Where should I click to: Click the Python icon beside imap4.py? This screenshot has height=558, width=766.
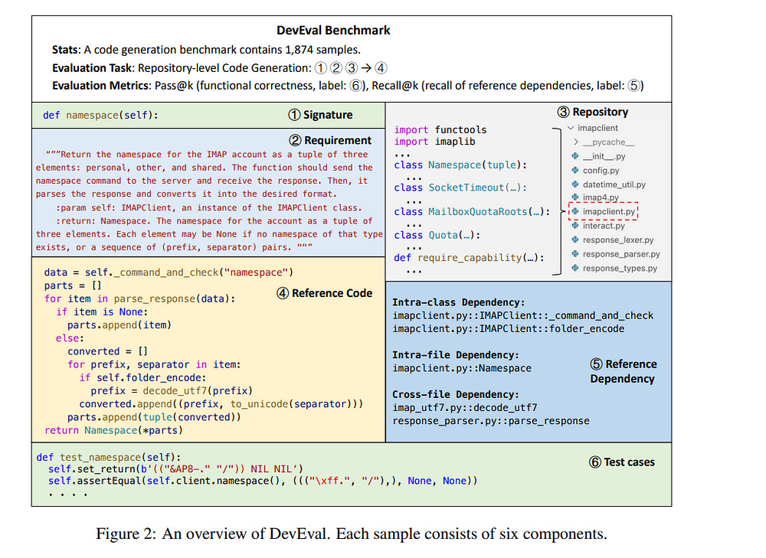click(575, 197)
